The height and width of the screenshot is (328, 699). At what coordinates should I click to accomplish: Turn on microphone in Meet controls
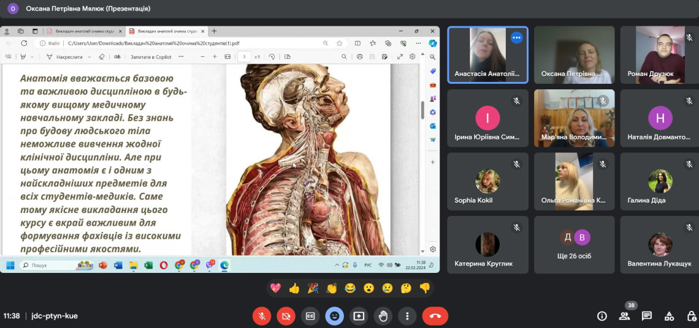[262, 316]
